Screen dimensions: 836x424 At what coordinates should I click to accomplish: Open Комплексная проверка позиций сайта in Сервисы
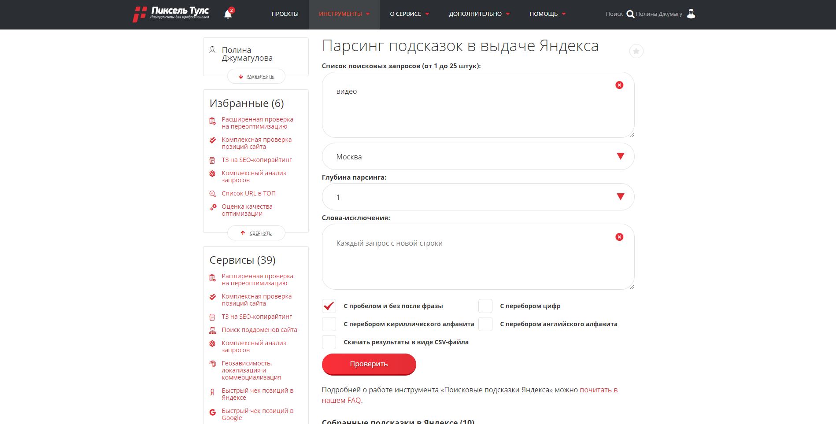pyautogui.click(x=256, y=300)
